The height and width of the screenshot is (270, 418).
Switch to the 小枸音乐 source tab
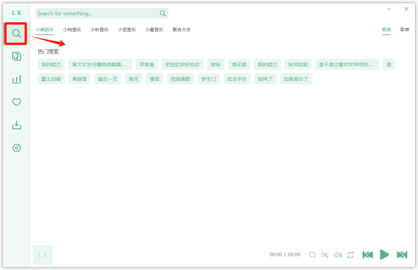pos(72,30)
